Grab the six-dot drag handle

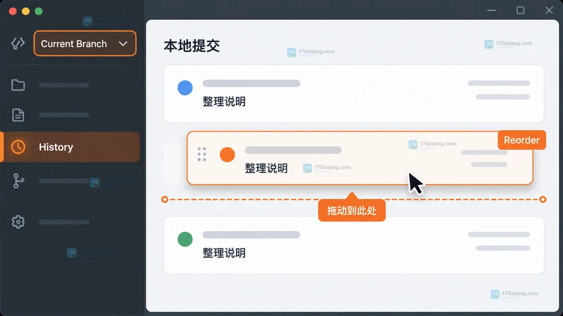point(202,154)
